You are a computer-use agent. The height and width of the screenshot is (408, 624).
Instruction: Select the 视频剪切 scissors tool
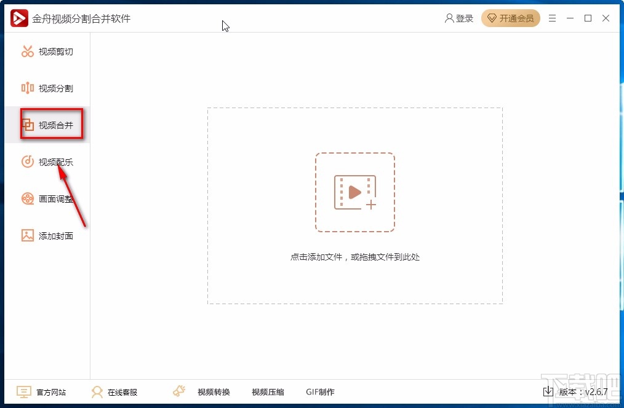pyautogui.click(x=46, y=51)
